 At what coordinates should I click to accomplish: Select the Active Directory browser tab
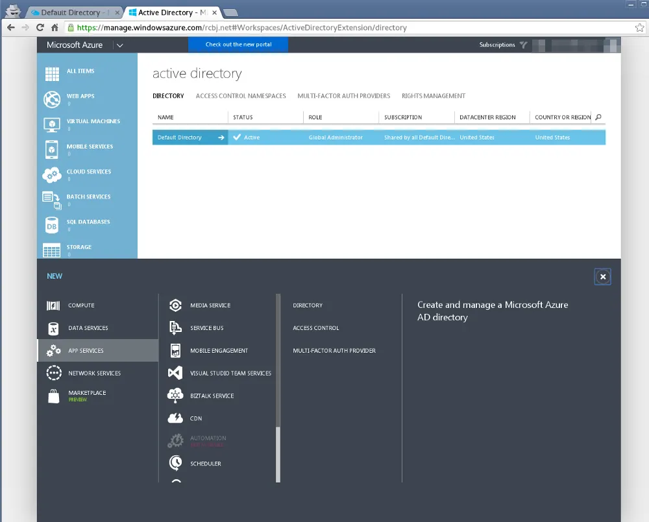tap(172, 12)
